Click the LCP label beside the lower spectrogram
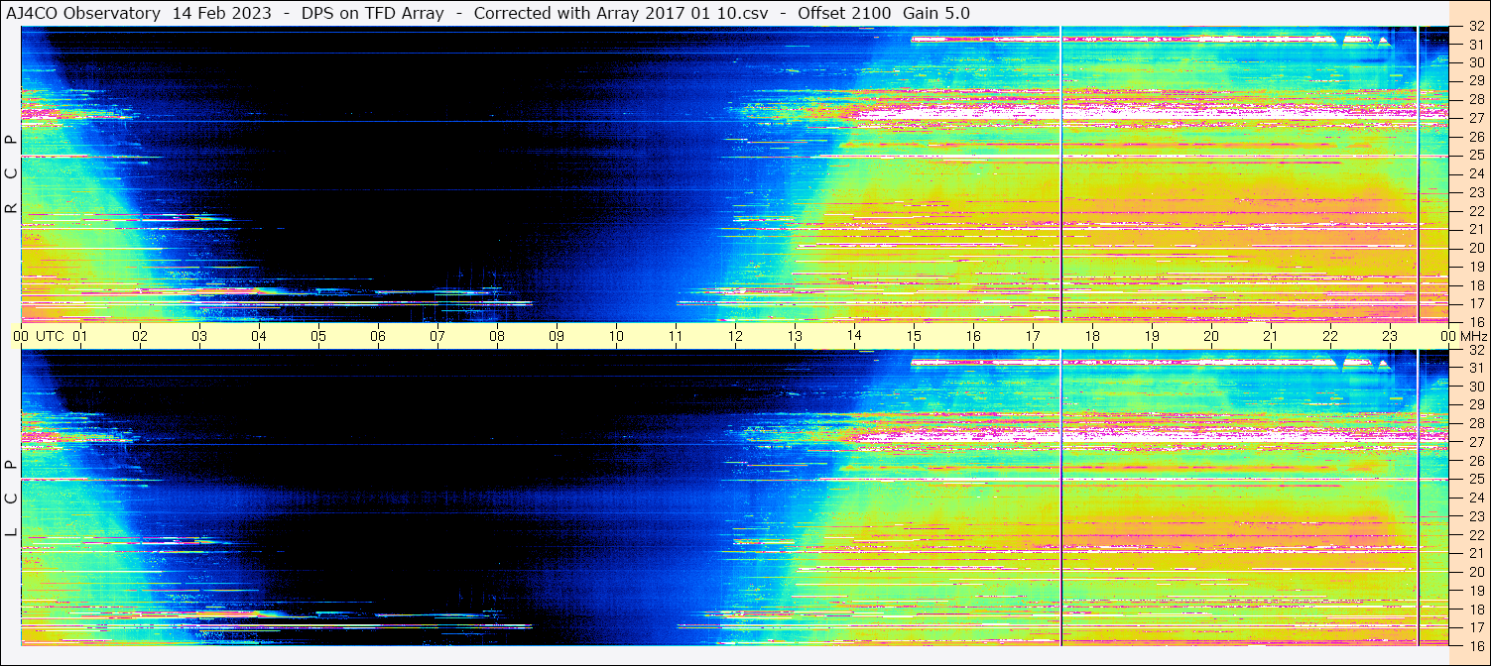Screen dimensions: 1491x666 pos(11,499)
